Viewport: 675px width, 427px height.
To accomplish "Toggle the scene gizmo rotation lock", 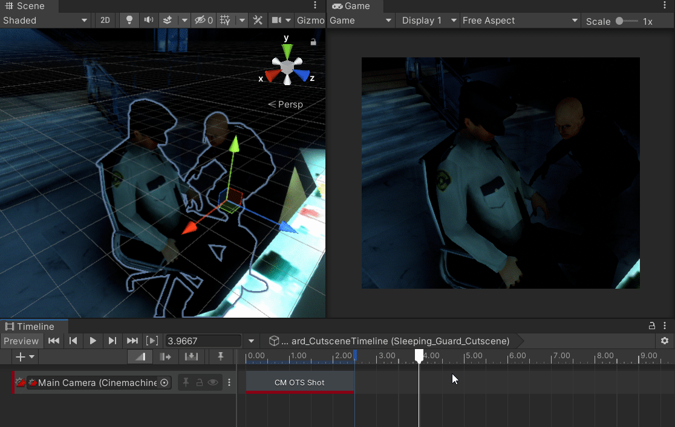I will [313, 42].
